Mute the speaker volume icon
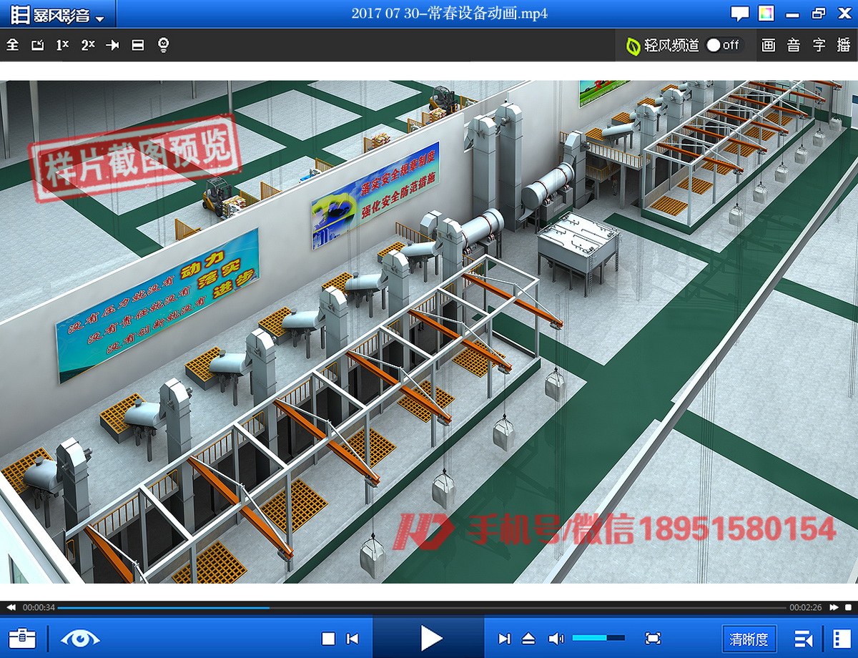The width and height of the screenshot is (858, 658). [556, 639]
